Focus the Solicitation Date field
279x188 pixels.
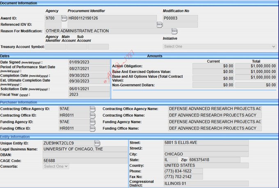click(83, 89)
